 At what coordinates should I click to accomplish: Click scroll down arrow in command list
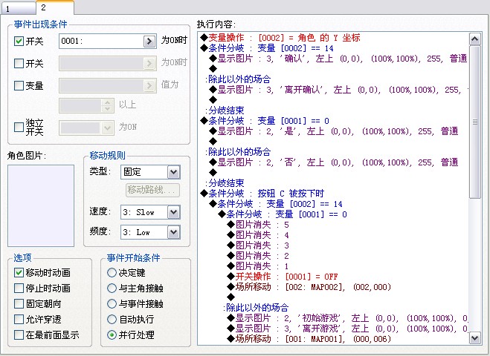pos(474,338)
